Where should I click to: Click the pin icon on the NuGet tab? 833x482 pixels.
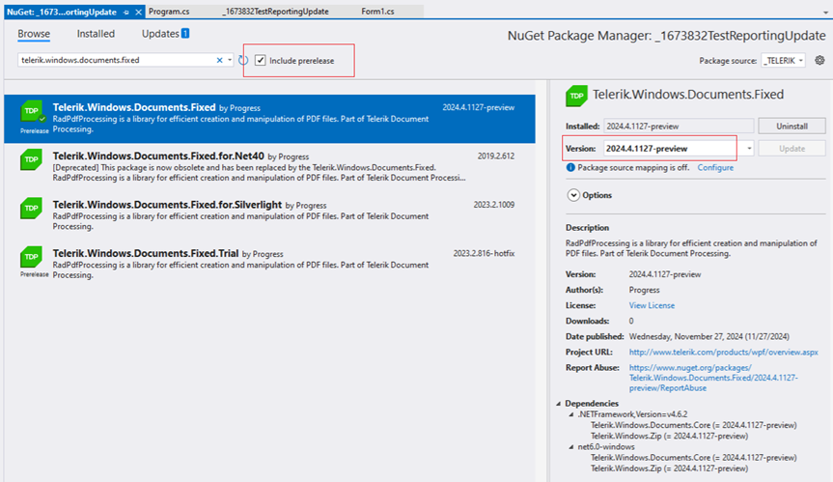[x=126, y=12]
